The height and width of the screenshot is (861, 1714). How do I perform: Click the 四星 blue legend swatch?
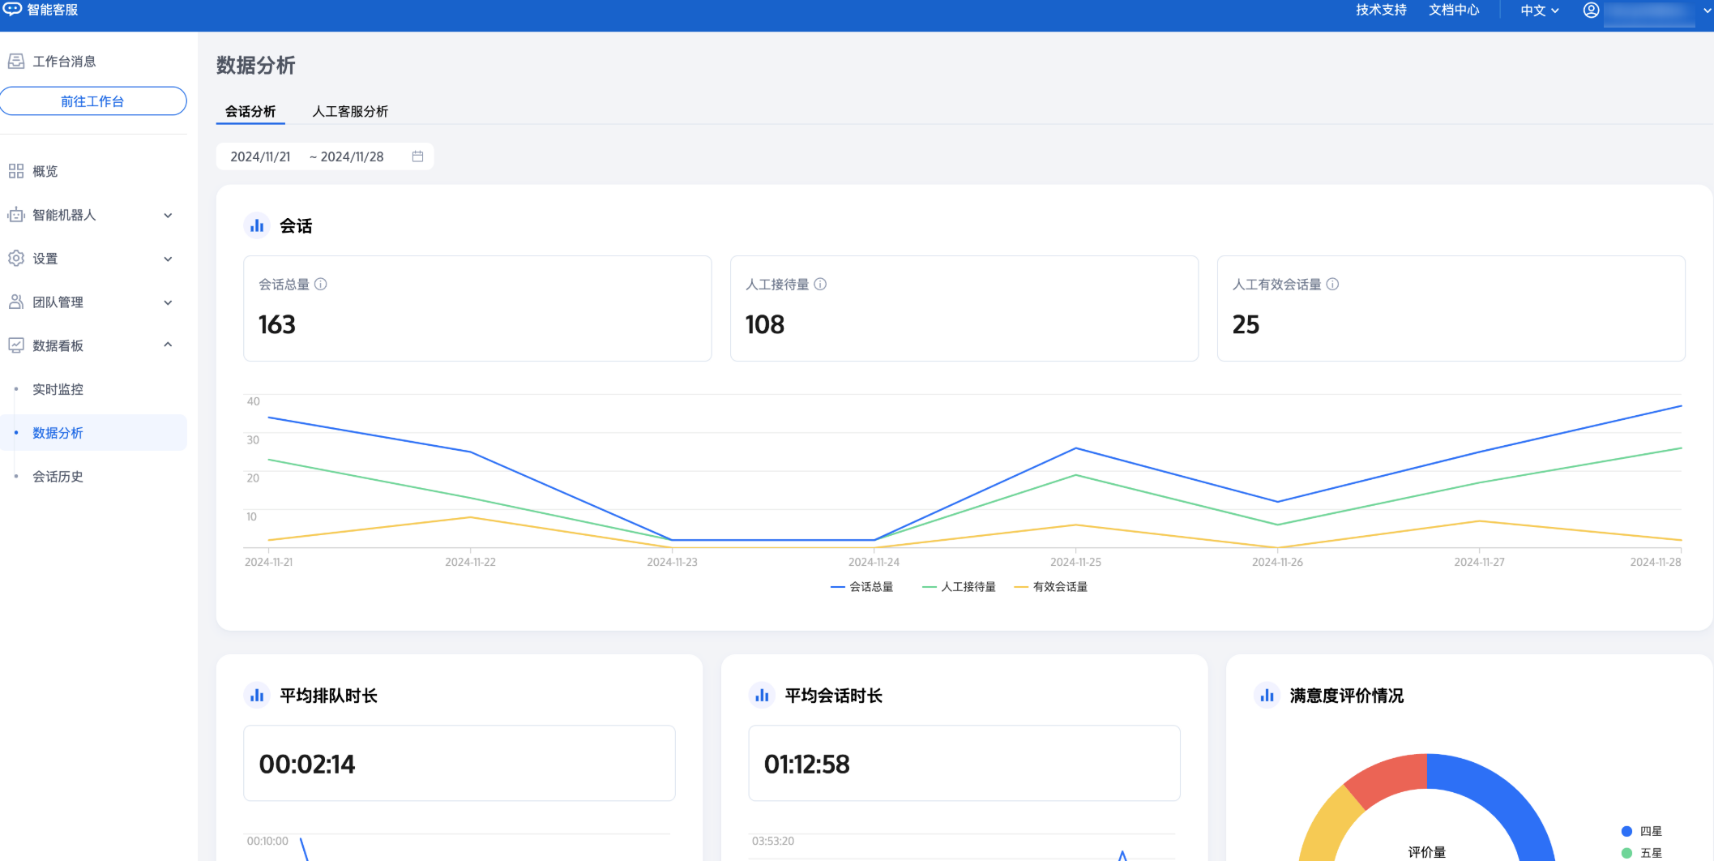coord(1626,831)
